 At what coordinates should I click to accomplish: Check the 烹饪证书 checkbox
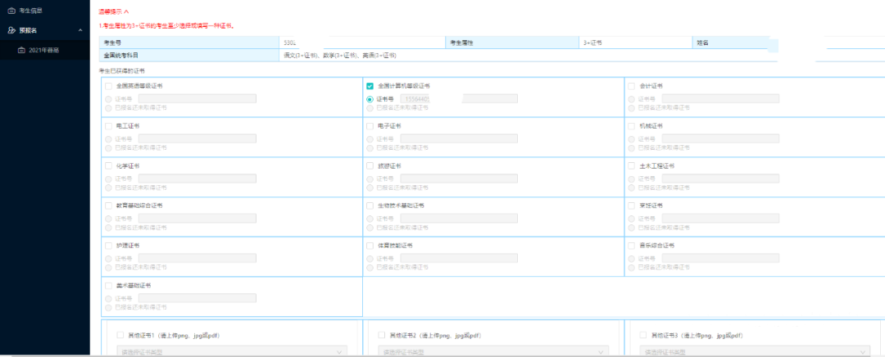tap(632, 206)
